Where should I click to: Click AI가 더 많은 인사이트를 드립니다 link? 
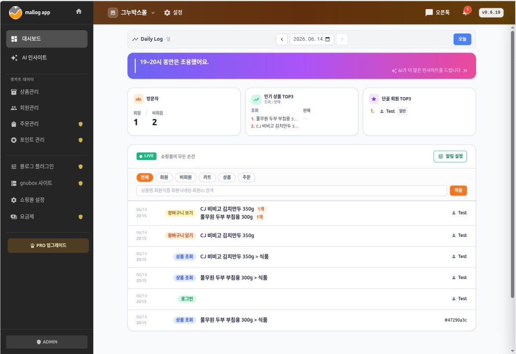click(x=430, y=70)
